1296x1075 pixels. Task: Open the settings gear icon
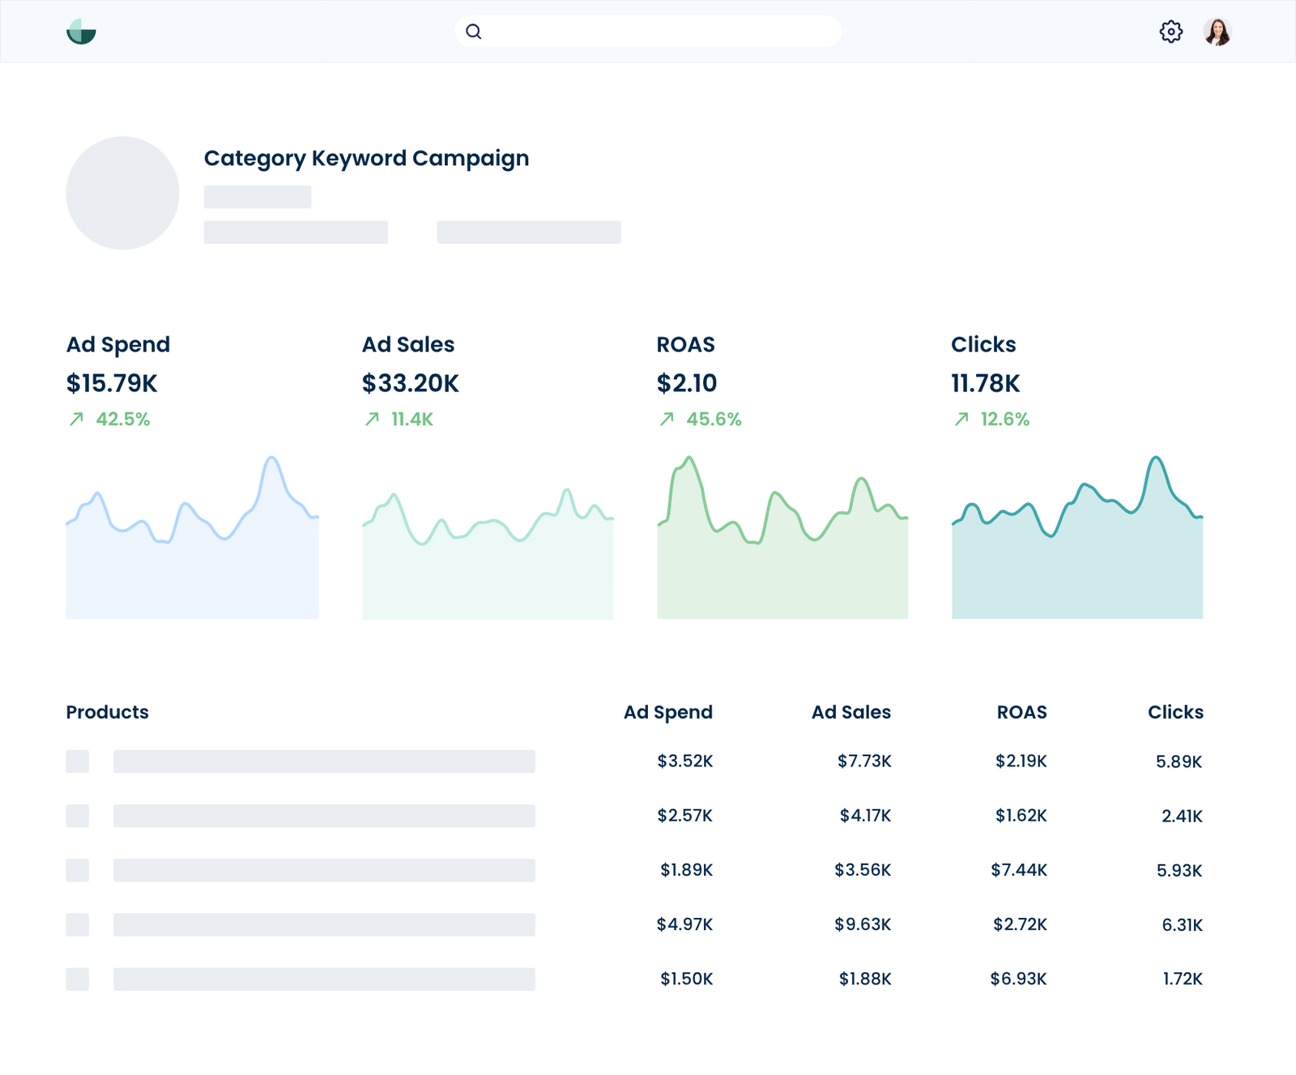click(x=1170, y=31)
